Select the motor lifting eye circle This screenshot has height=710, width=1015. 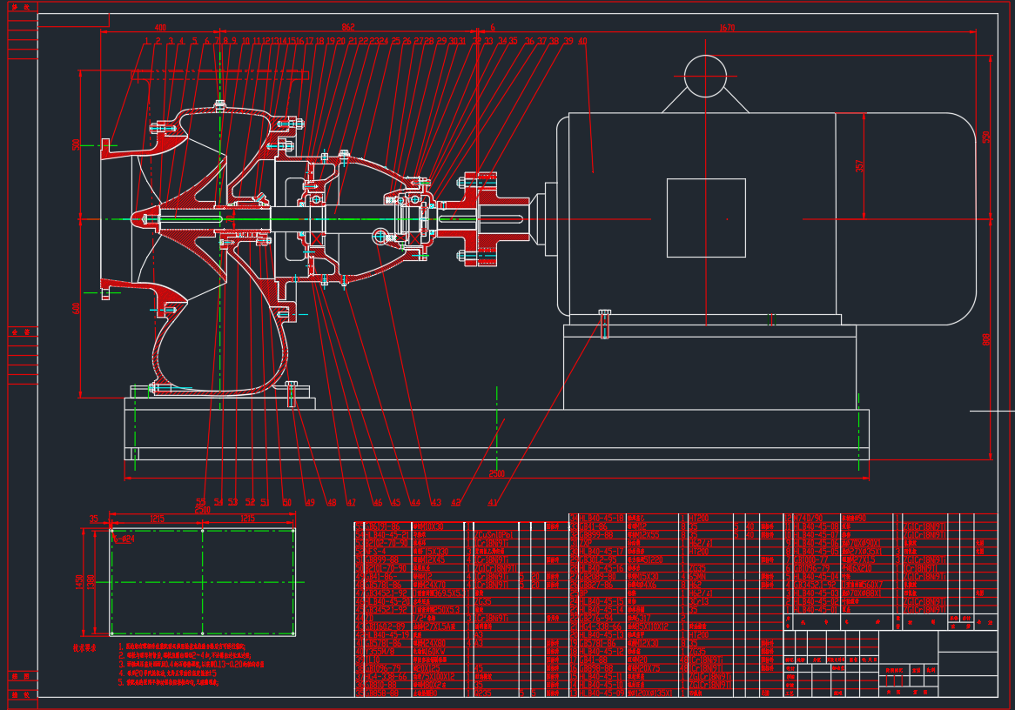point(705,76)
